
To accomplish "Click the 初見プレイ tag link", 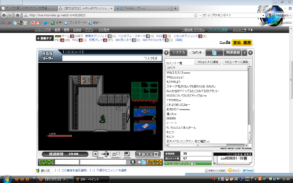I will click(x=96, y=40).
